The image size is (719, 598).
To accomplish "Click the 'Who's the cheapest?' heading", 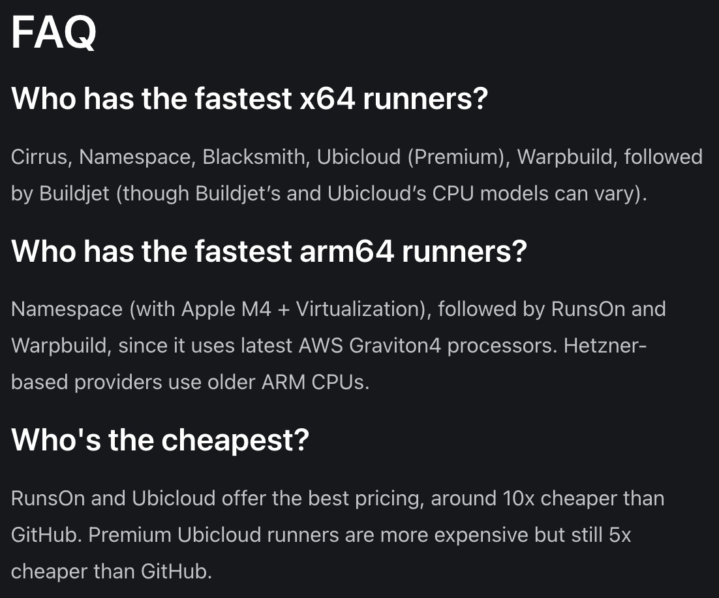I will pos(160,440).
